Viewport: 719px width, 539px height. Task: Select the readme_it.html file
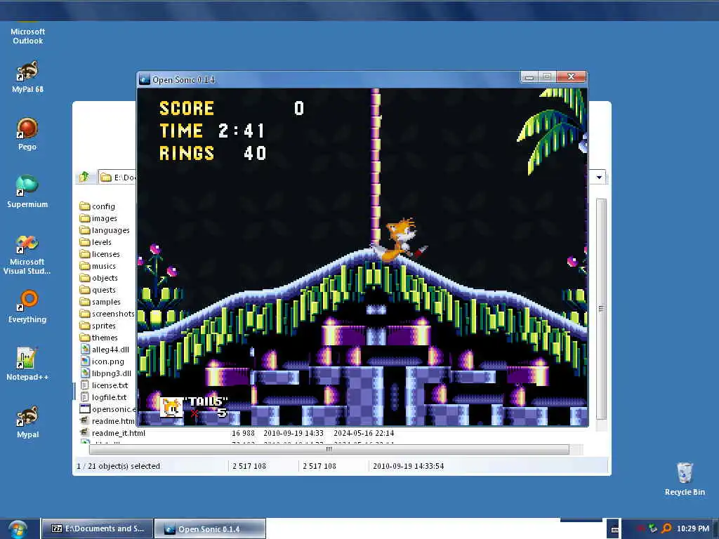point(112,432)
